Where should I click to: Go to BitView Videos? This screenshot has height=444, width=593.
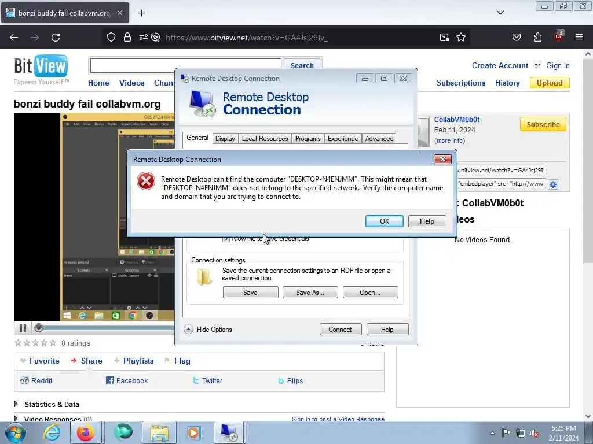pyautogui.click(x=131, y=83)
